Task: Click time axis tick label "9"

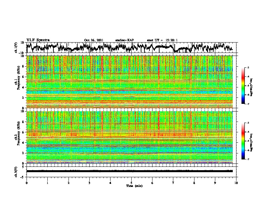Action: pos(215,183)
